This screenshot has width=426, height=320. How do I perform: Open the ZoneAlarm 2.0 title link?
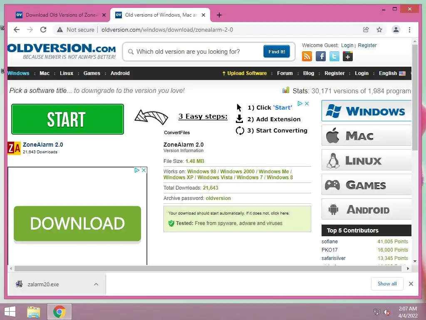[43, 145]
